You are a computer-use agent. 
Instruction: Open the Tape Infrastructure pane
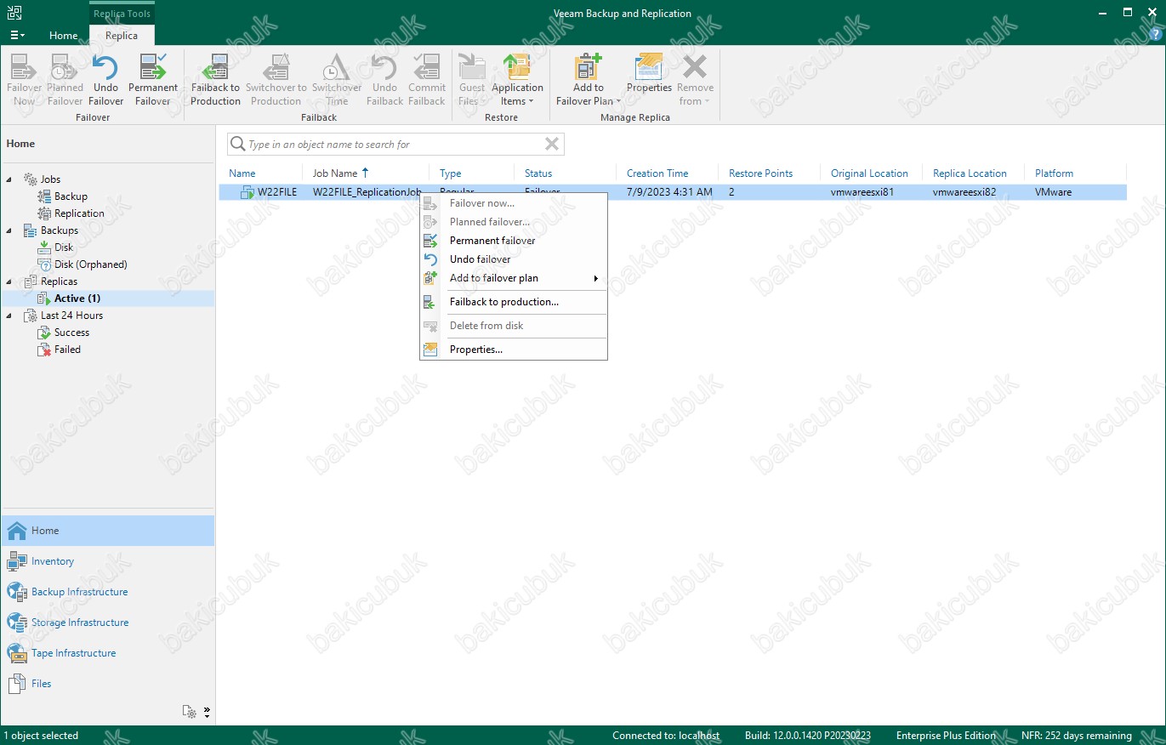point(108,653)
